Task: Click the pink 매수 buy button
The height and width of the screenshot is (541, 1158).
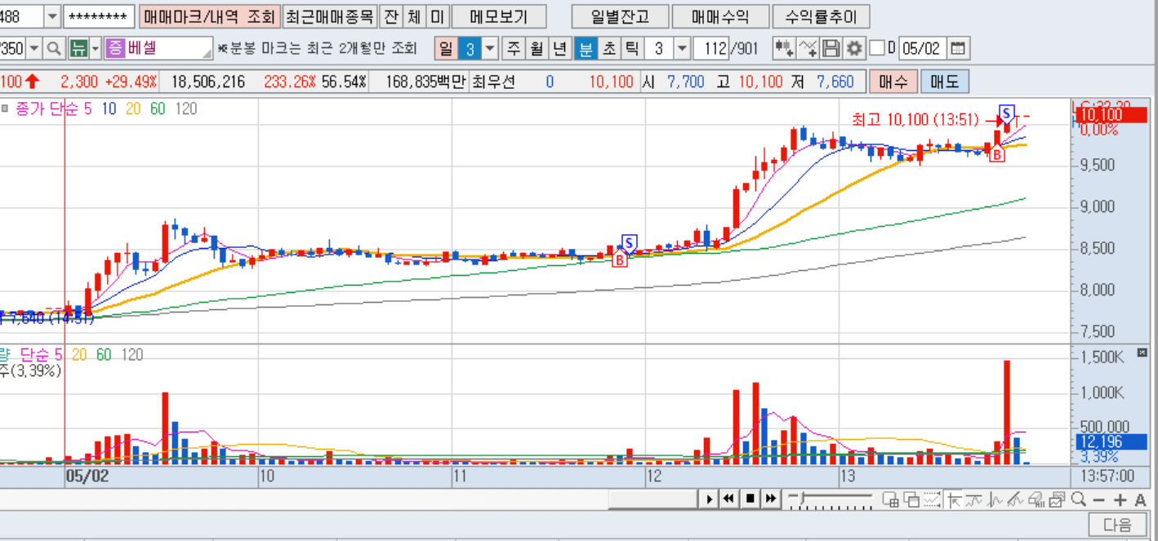Action: click(893, 82)
